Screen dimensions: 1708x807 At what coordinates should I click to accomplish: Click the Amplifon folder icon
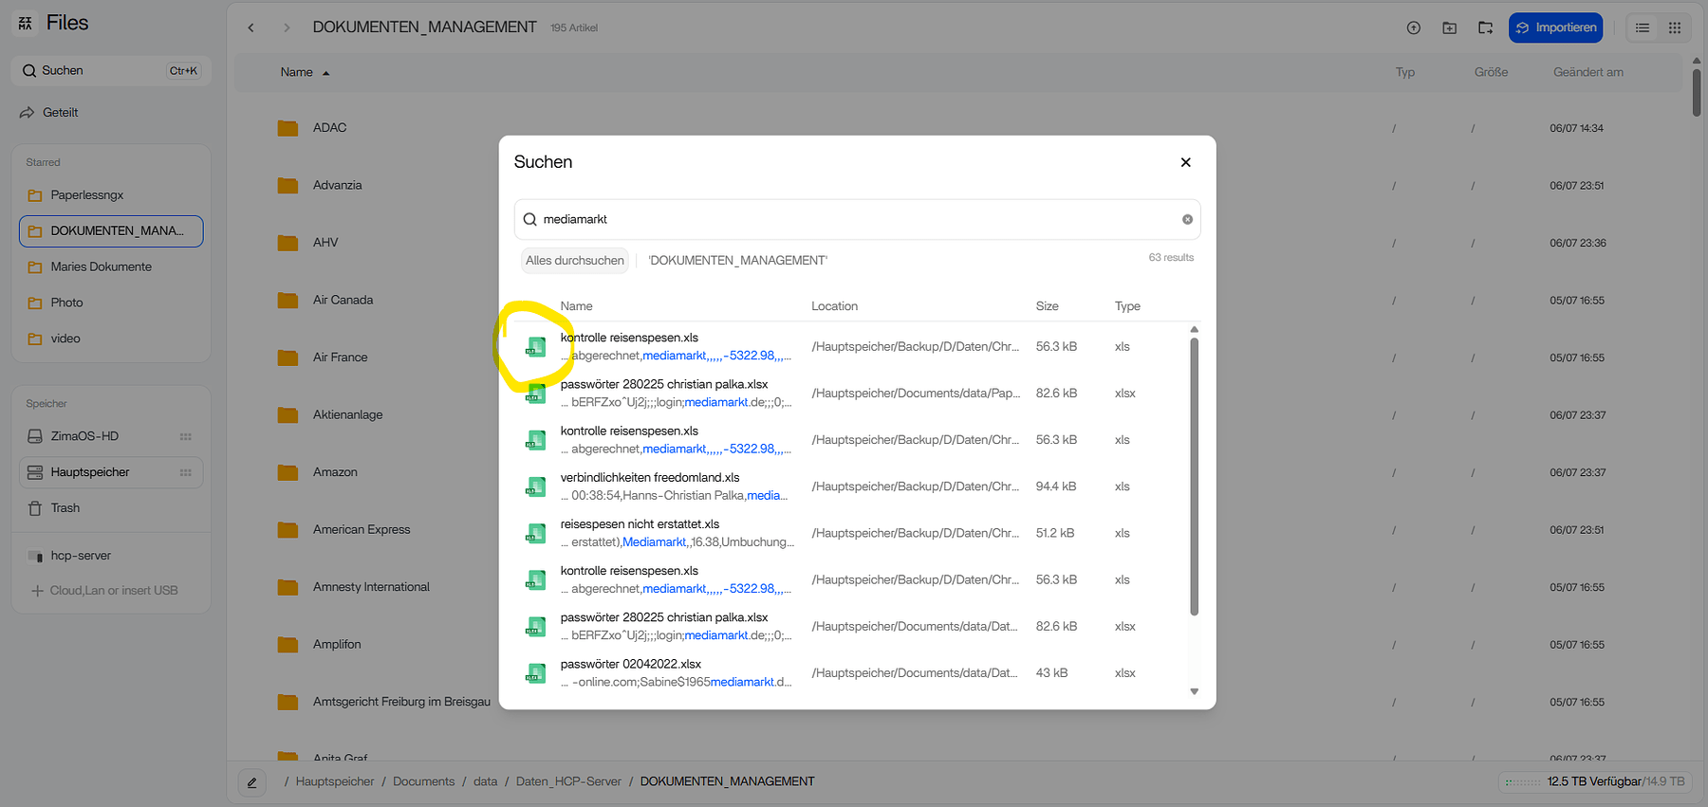point(288,645)
